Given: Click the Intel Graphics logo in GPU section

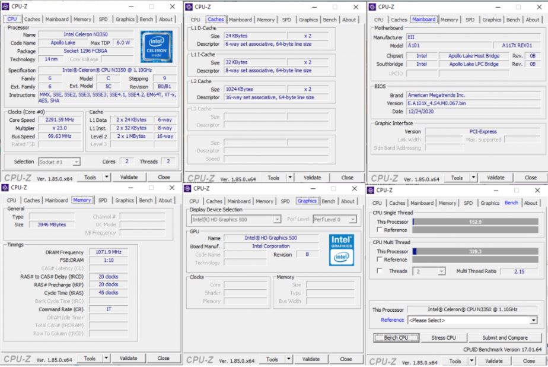Looking at the screenshot, I should tap(341, 250).
